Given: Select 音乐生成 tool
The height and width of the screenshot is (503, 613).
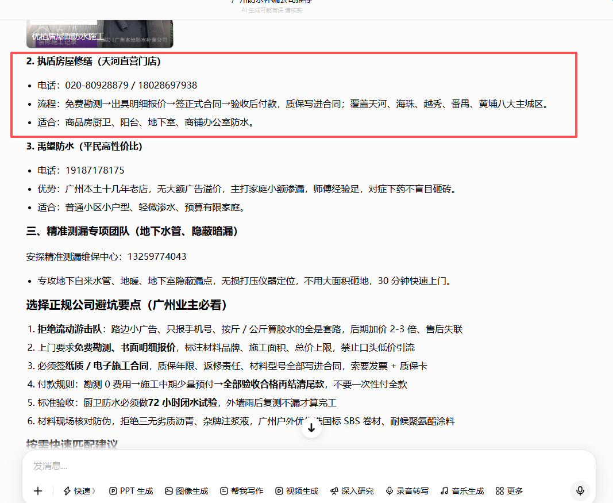Looking at the screenshot, I should (462, 491).
